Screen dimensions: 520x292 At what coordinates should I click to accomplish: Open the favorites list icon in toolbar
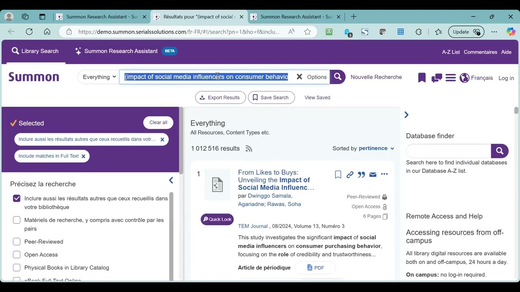[x=438, y=32]
